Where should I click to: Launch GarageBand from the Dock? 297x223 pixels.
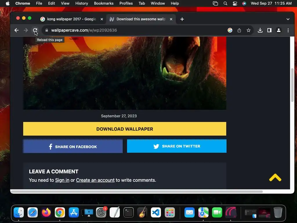142,212
